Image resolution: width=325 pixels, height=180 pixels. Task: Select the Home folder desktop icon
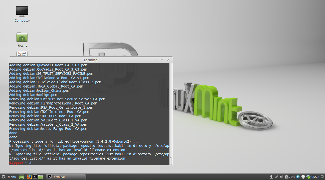tap(22, 40)
